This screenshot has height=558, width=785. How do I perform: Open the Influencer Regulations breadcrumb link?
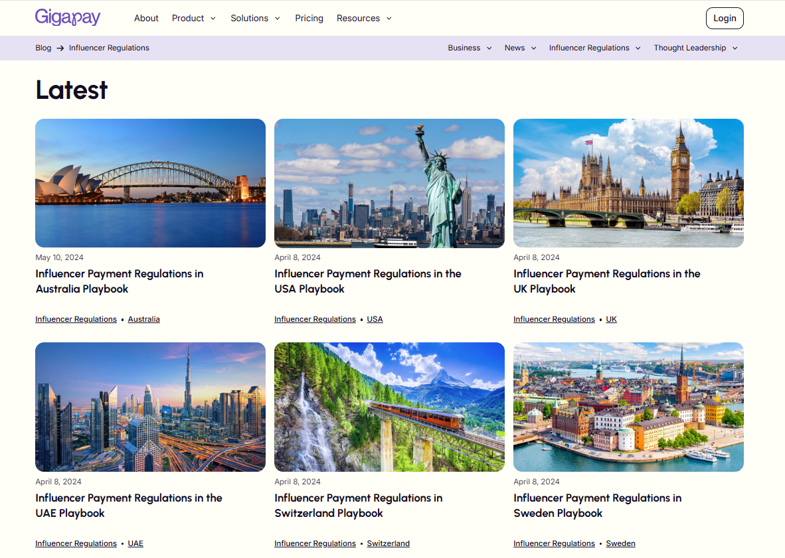tap(109, 48)
